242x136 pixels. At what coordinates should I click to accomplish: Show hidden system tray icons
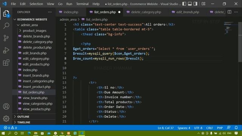[199, 133]
